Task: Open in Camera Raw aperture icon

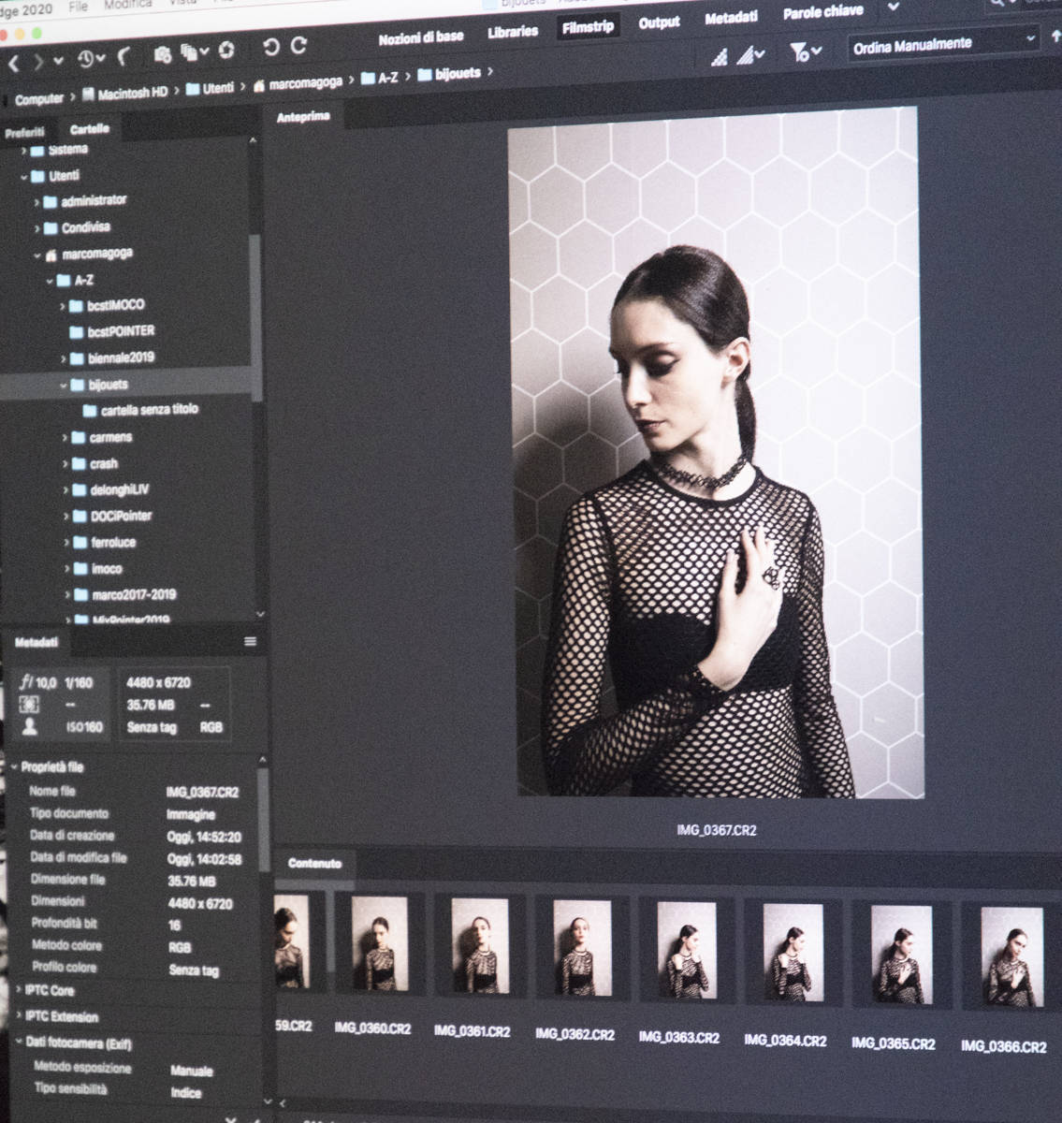Action: click(226, 50)
